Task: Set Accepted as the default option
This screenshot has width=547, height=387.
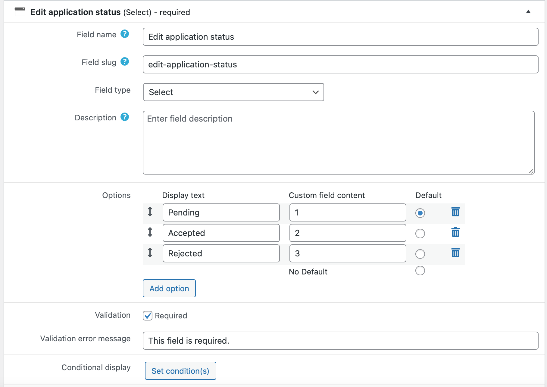Action: [x=420, y=234]
